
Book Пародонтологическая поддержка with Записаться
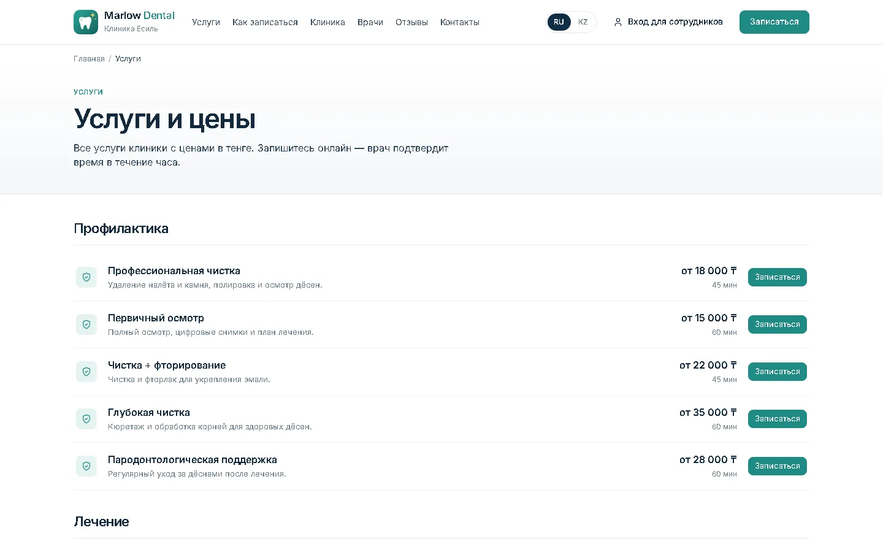[778, 466]
